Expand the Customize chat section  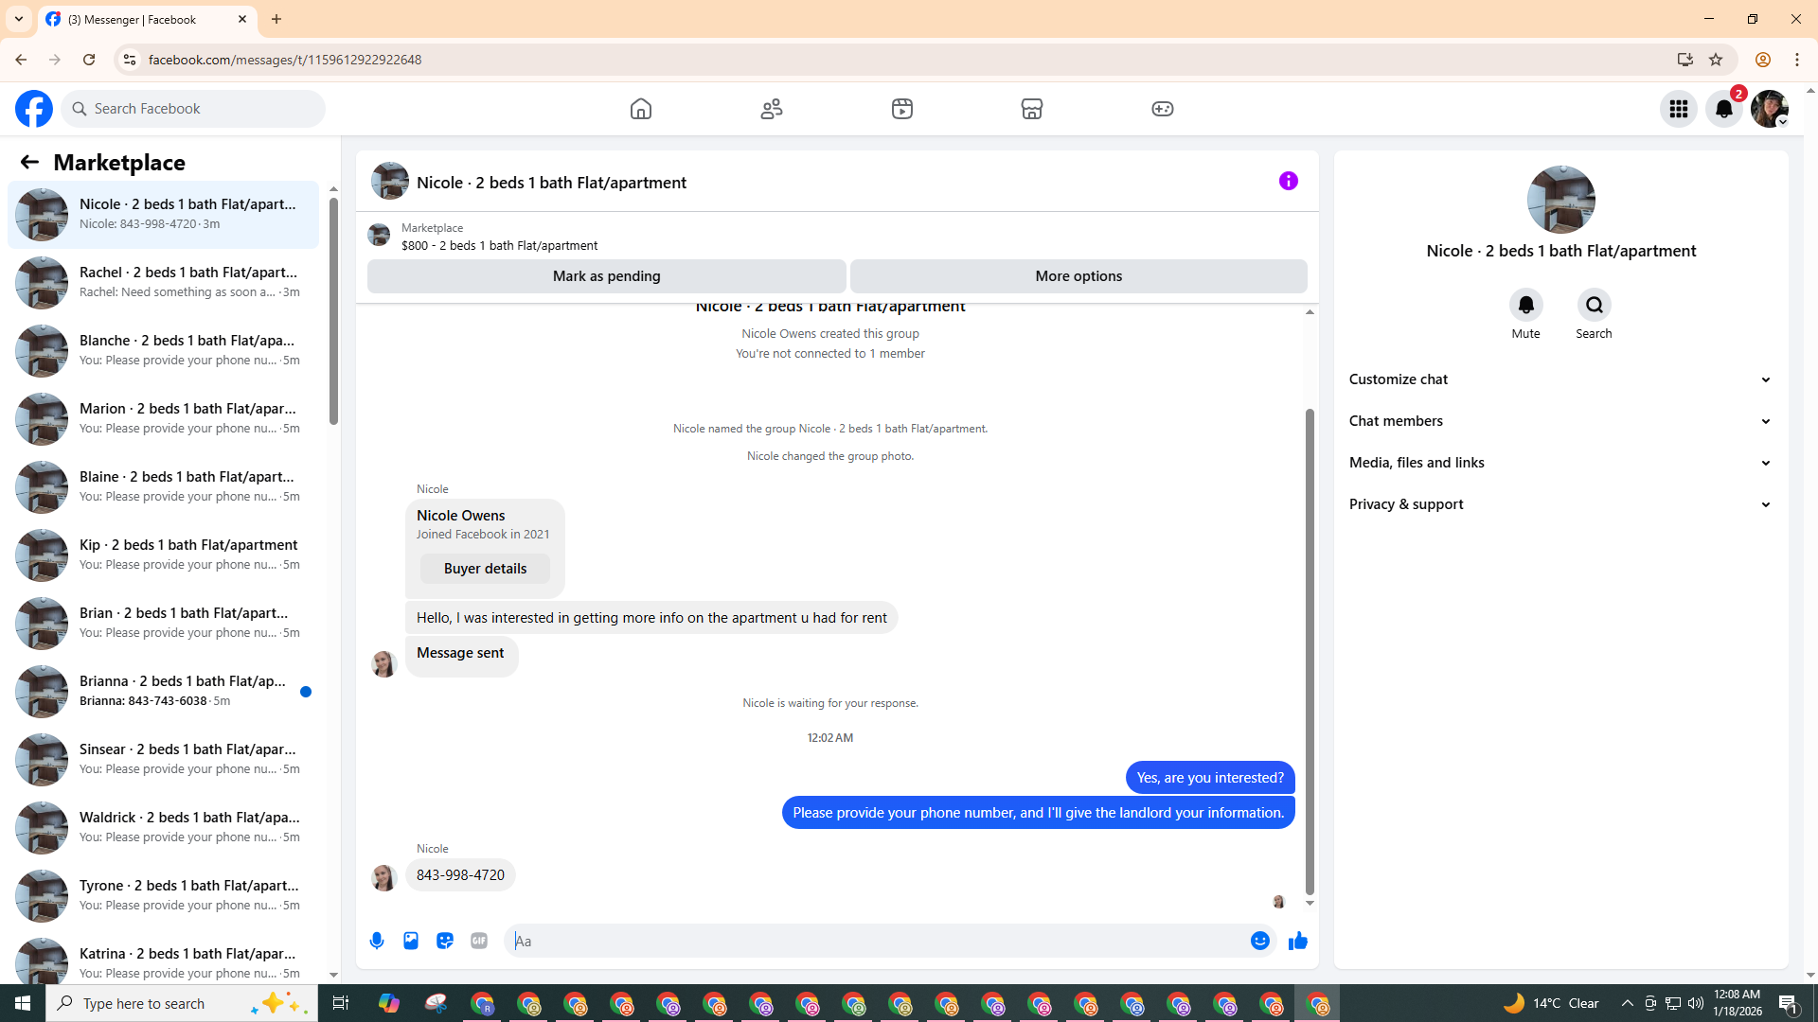pyautogui.click(x=1560, y=379)
